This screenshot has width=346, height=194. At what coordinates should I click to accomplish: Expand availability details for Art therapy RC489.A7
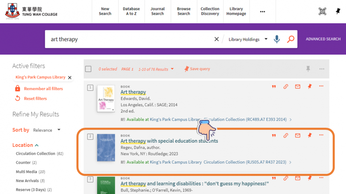pyautogui.click(x=291, y=120)
